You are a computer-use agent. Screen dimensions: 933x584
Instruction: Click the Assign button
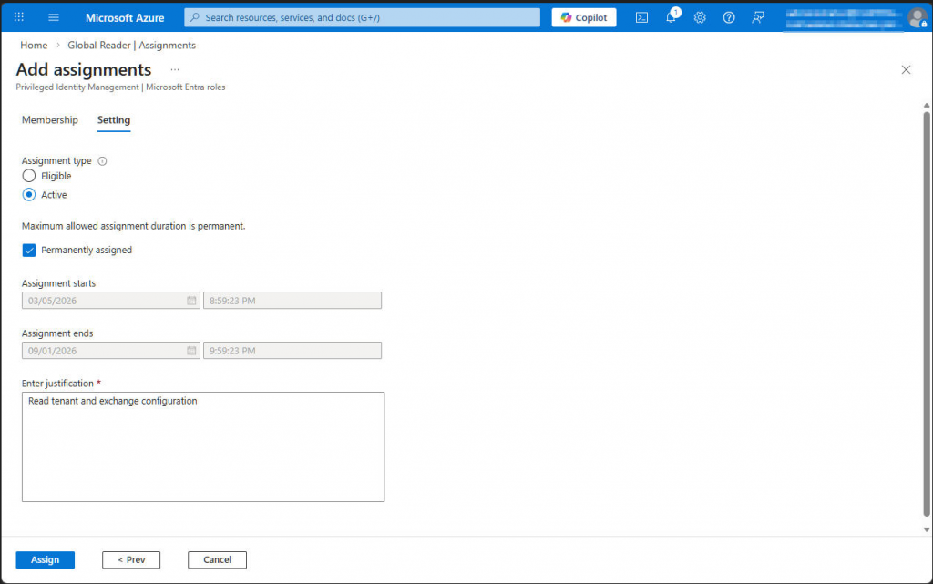45,559
